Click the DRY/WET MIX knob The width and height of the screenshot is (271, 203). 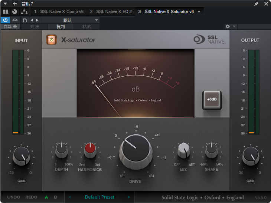coord(183,150)
